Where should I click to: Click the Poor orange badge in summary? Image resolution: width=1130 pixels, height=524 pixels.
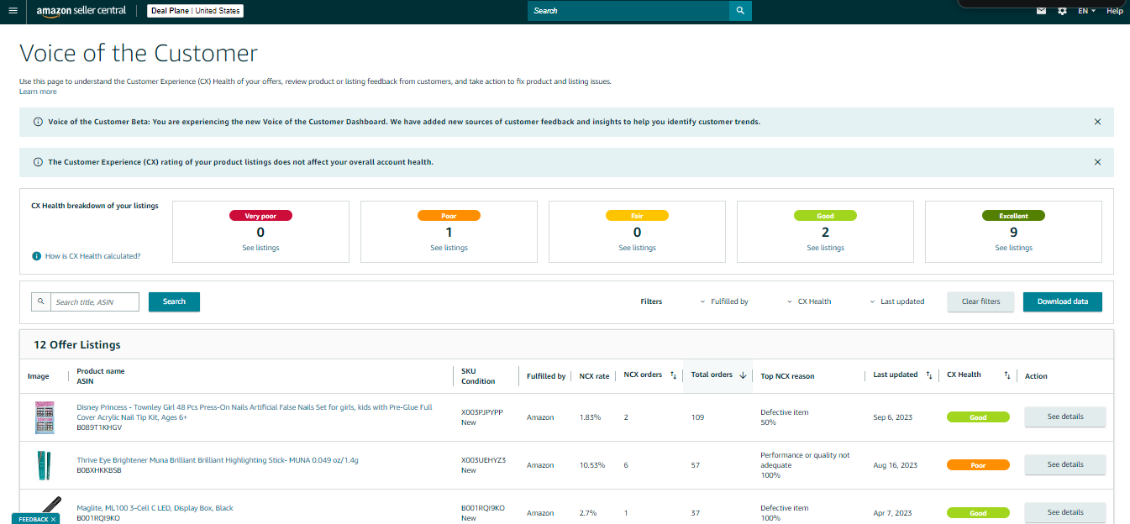(449, 216)
